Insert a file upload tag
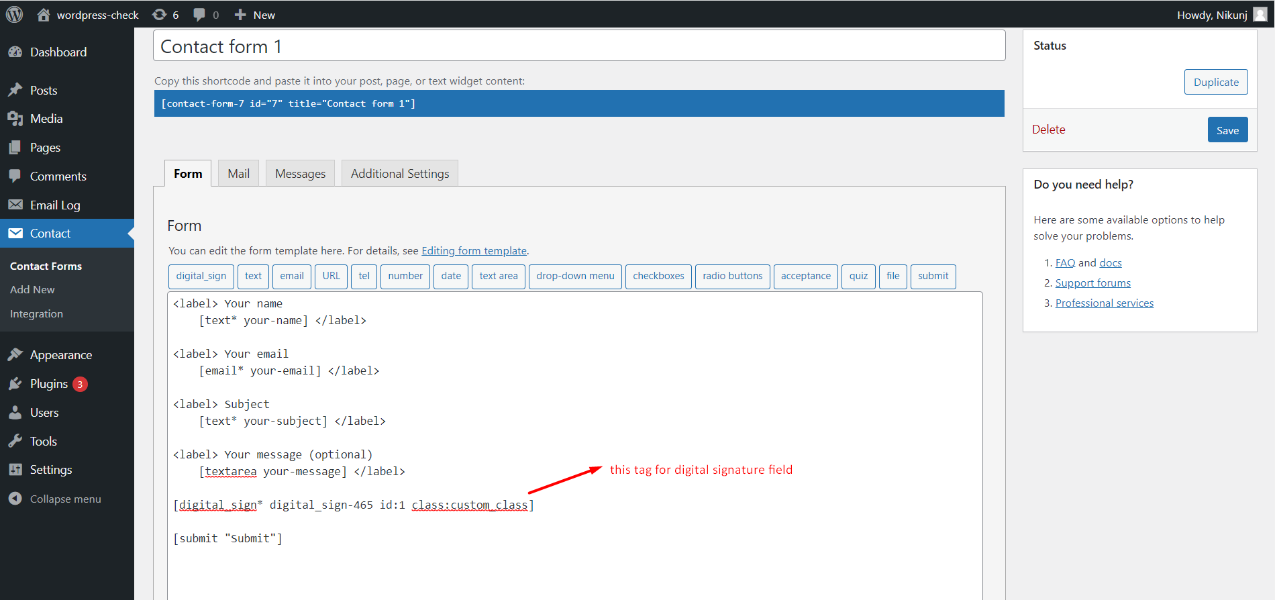 [893, 276]
